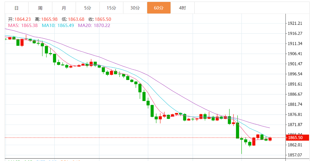Choose the 15分 timeframe tab
The image size is (318, 161).
coord(111,8)
